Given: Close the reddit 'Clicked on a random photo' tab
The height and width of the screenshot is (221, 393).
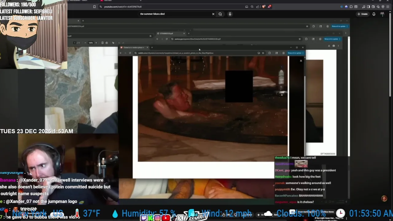Looking at the screenshot, I should [x=147, y=48].
